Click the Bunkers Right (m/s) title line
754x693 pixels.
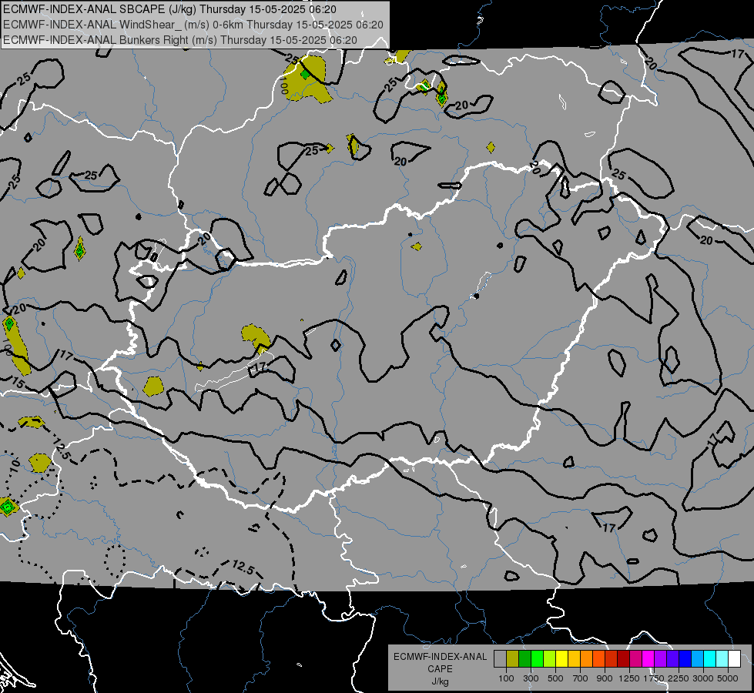click(x=180, y=40)
